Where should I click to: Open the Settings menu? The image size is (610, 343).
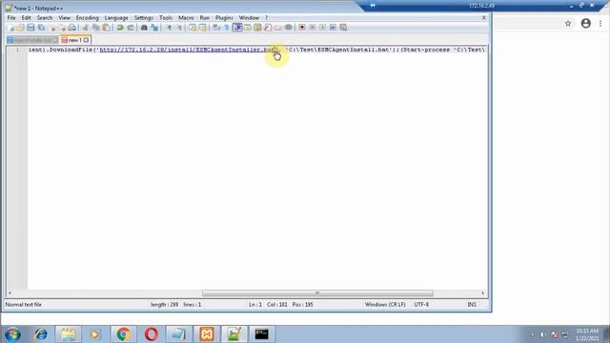[144, 18]
